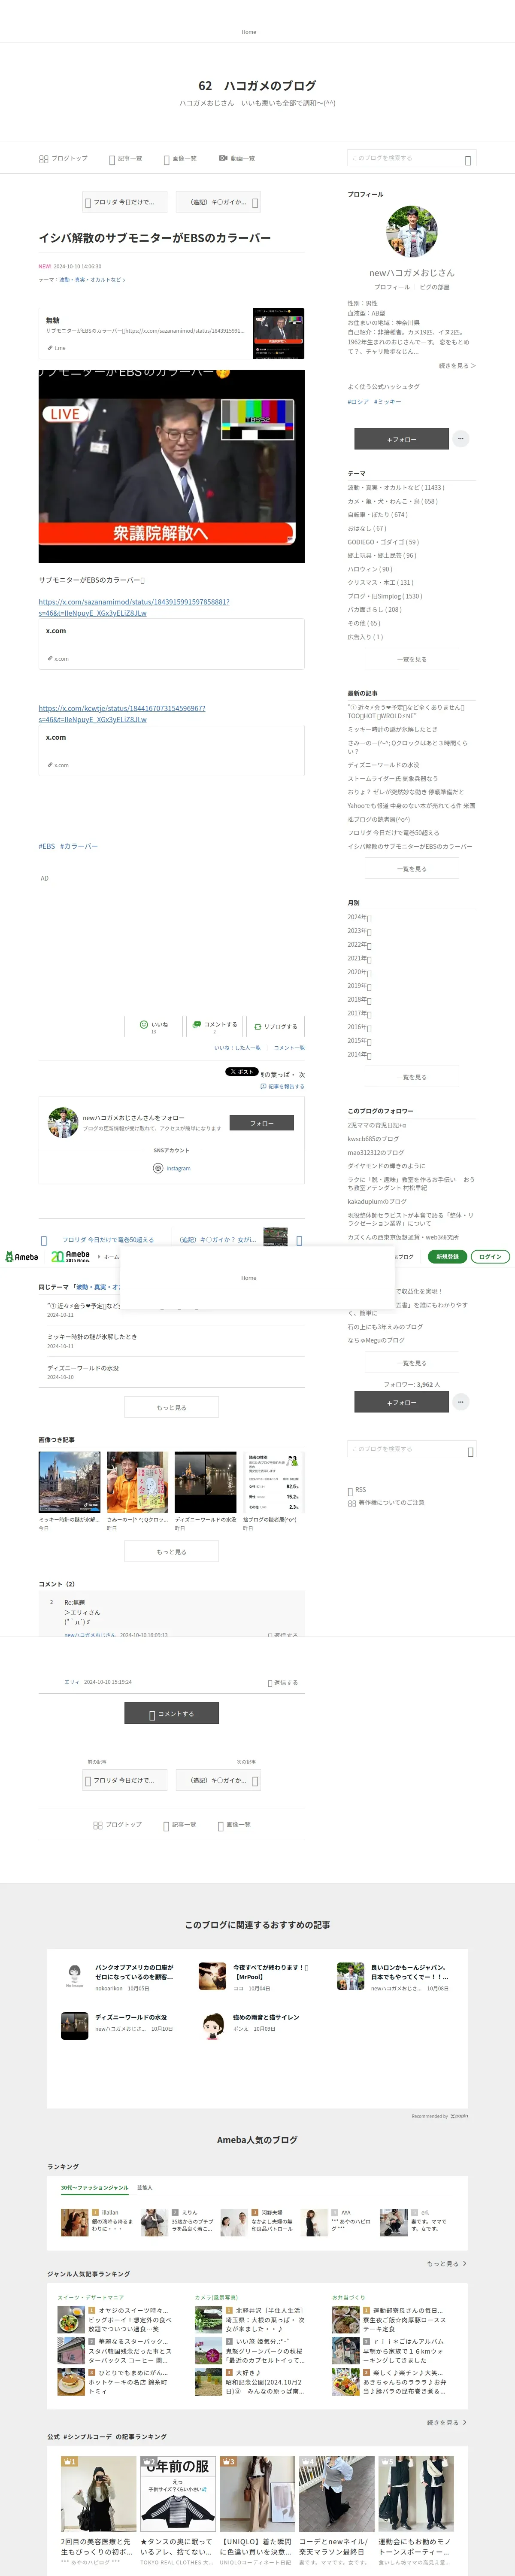
Task: Open the theme 自転車・ぽたり (674)
Action: click(378, 515)
